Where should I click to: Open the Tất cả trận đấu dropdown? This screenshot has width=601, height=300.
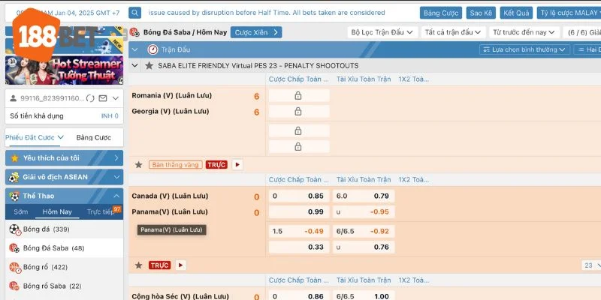(x=453, y=32)
